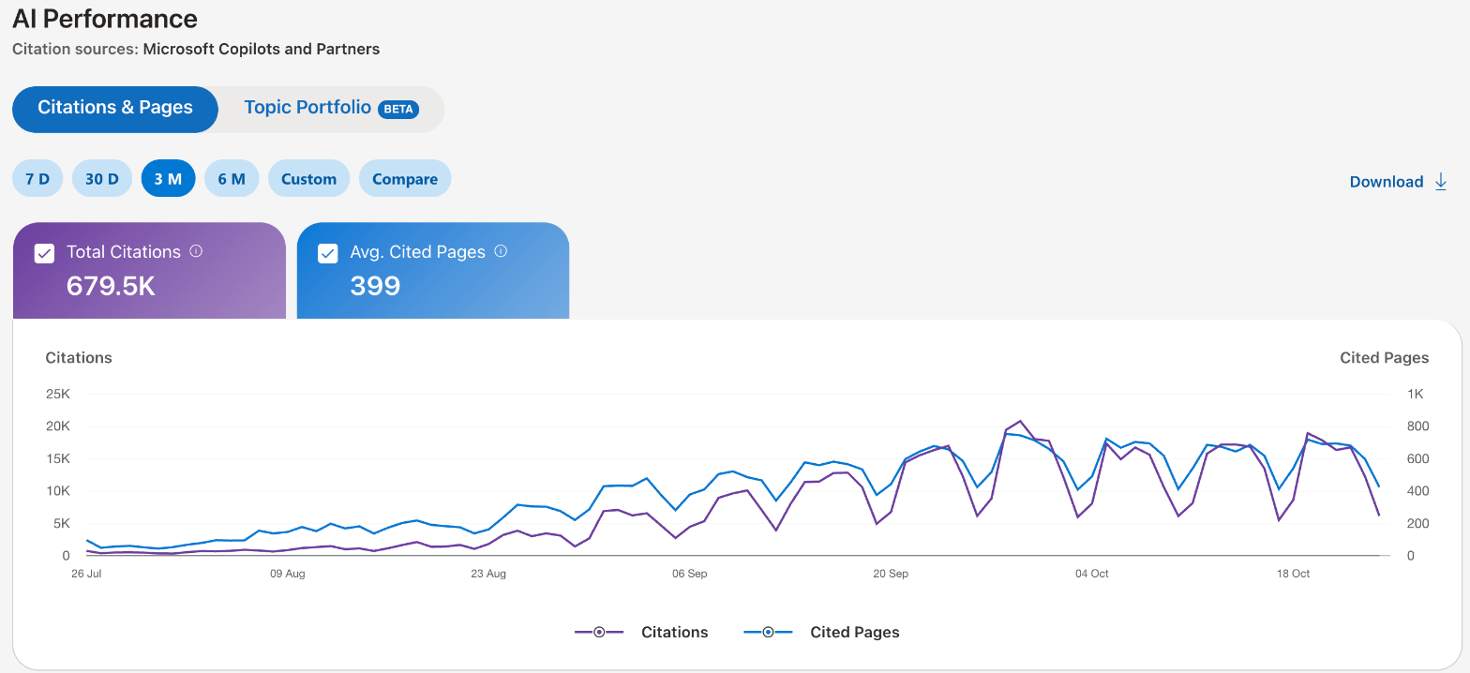The image size is (1470, 673).
Task: Select the 6 M time range
Action: pos(232,179)
